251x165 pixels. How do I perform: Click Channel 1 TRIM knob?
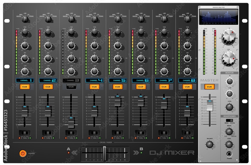coord(25,33)
